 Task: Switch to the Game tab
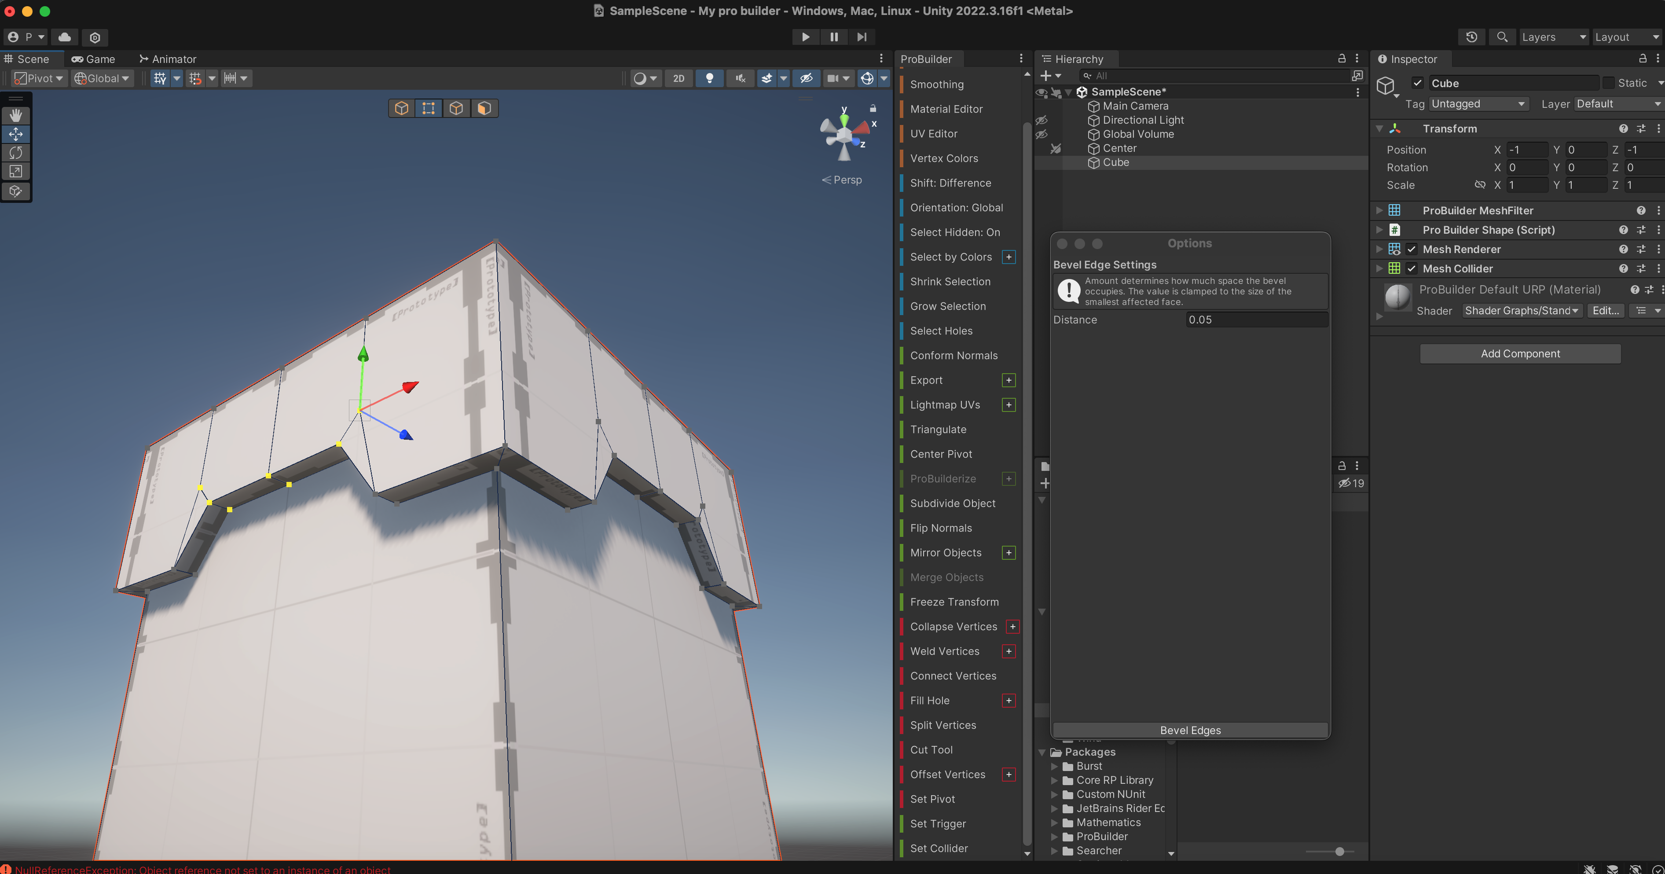pyautogui.click(x=93, y=59)
